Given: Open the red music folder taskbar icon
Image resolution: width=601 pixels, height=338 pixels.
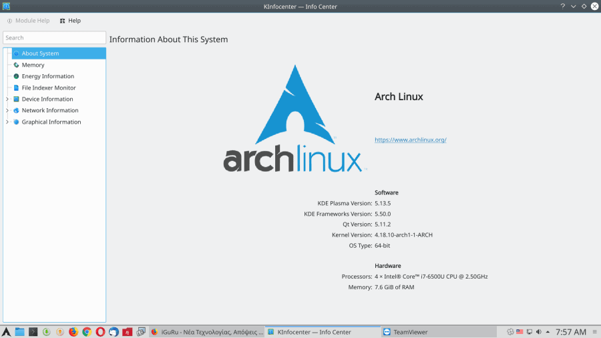Looking at the screenshot, I should click(128, 332).
